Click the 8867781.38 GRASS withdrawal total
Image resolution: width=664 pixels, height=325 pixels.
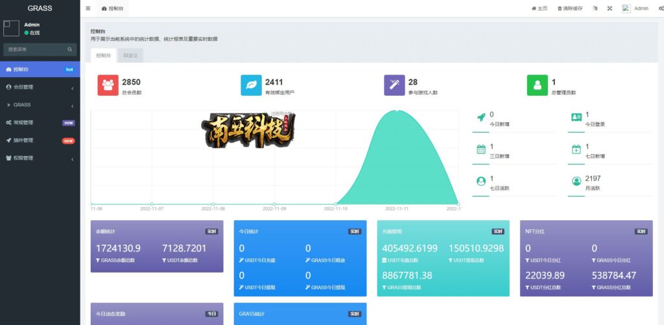pyautogui.click(x=407, y=276)
